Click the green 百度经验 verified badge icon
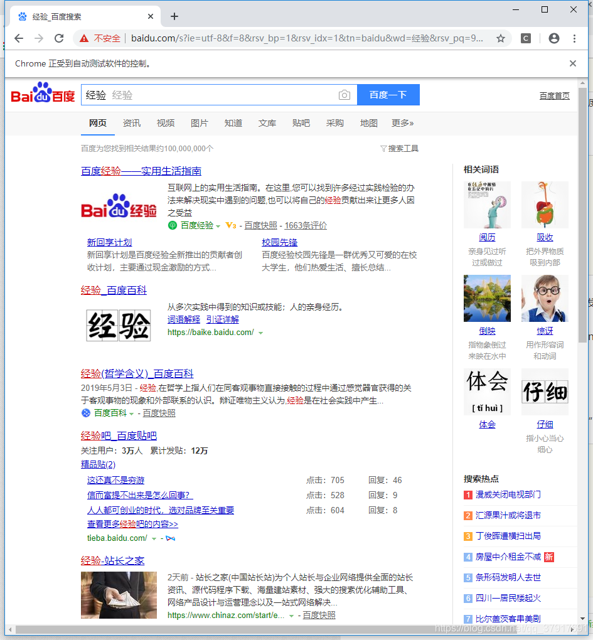This screenshot has height=640, width=593. [x=172, y=225]
